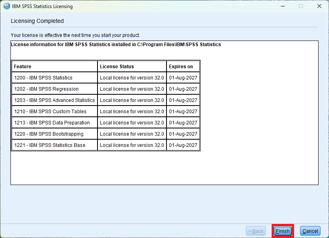The height and width of the screenshot is (238, 329).
Task: Click the Licensing Completed heading
Action: [37, 21]
